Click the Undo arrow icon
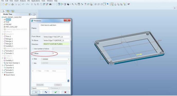The width and height of the screenshot is (177, 96). click(23, 4)
